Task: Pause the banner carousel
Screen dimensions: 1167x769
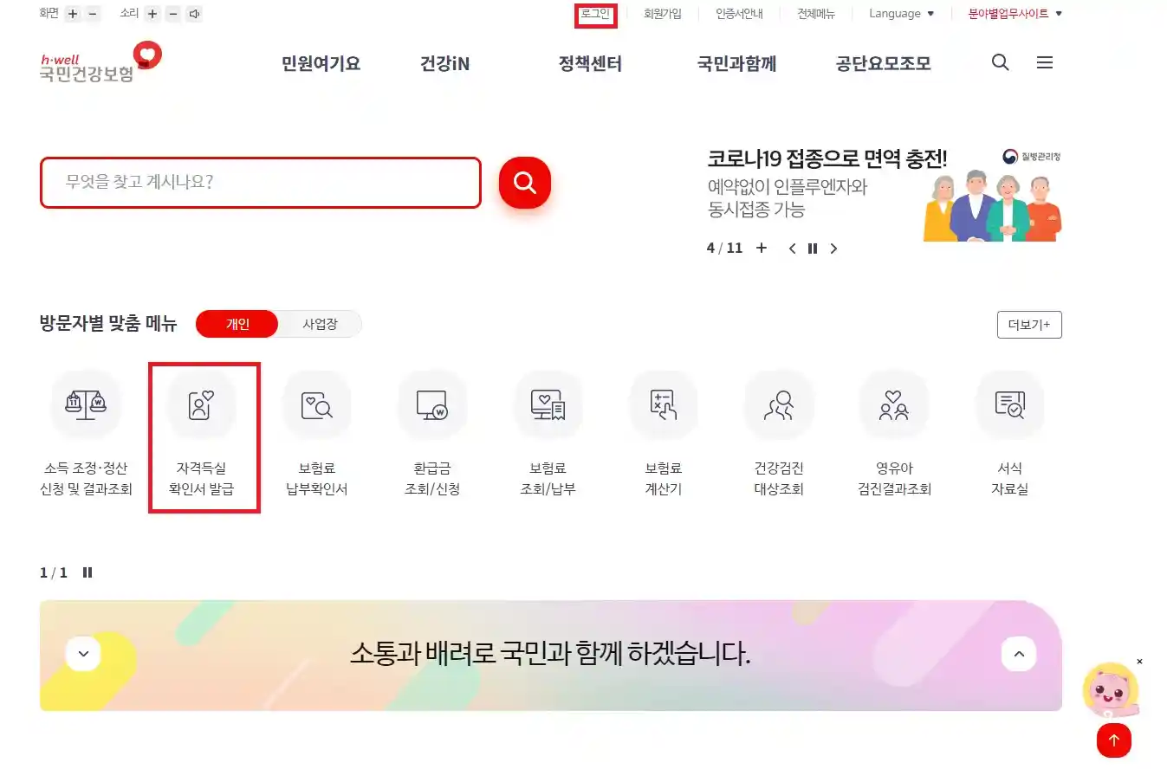Action: click(812, 248)
